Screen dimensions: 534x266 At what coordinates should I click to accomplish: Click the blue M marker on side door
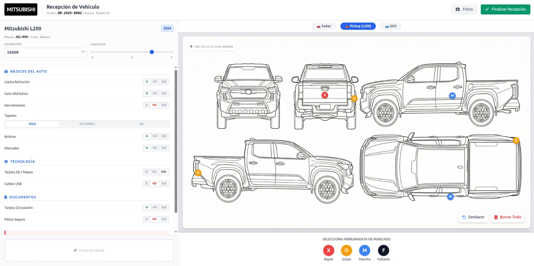(452, 96)
